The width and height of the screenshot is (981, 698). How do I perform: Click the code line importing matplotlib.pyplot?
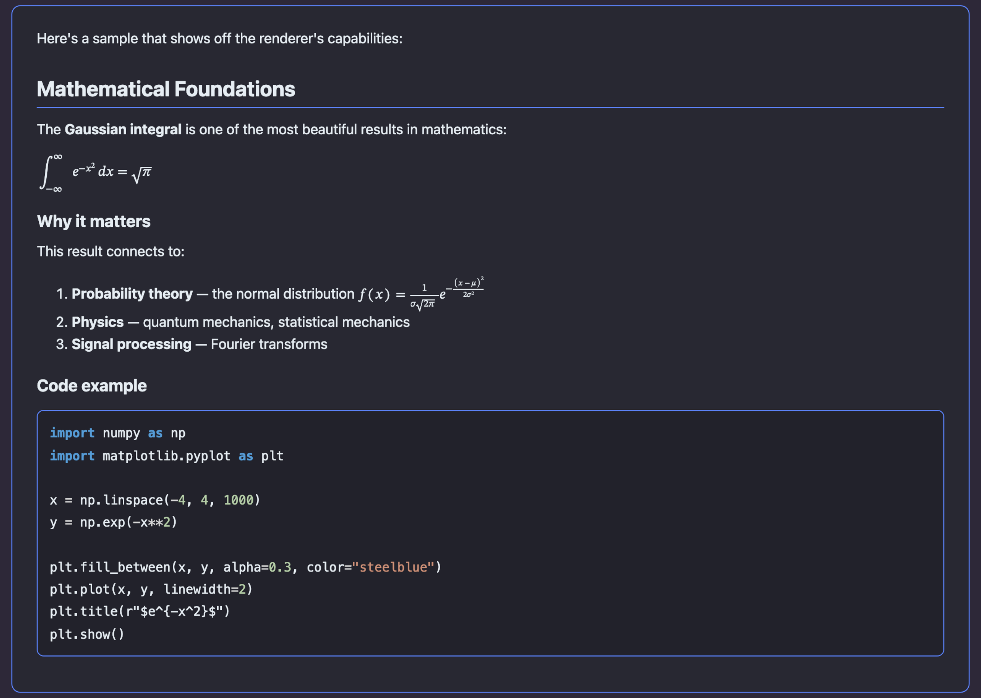coord(166,456)
